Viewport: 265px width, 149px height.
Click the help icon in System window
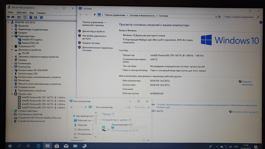click(x=261, y=22)
